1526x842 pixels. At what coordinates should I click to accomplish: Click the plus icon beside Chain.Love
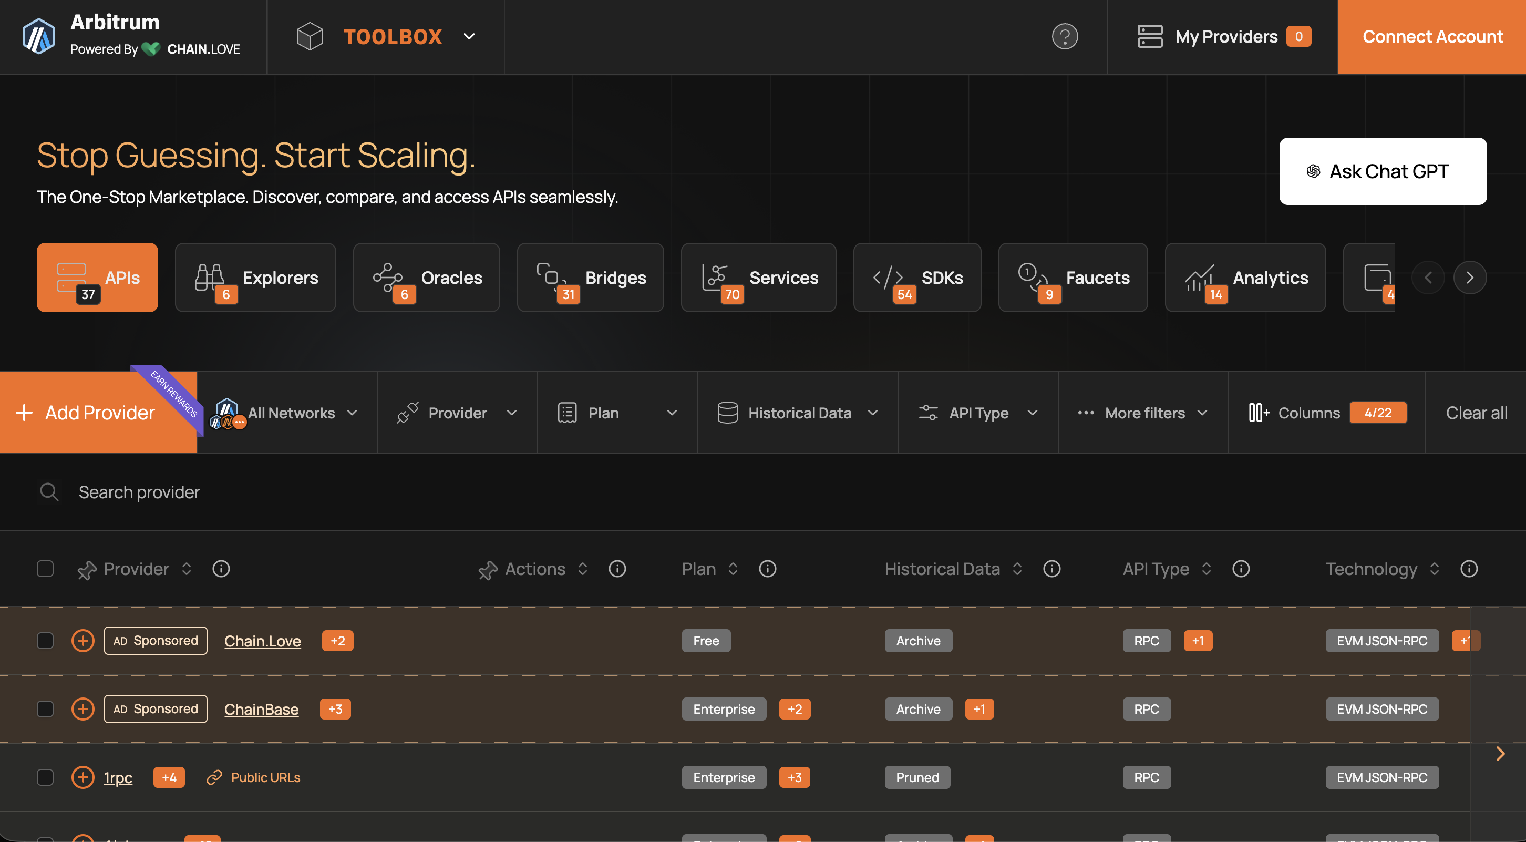[x=83, y=641]
